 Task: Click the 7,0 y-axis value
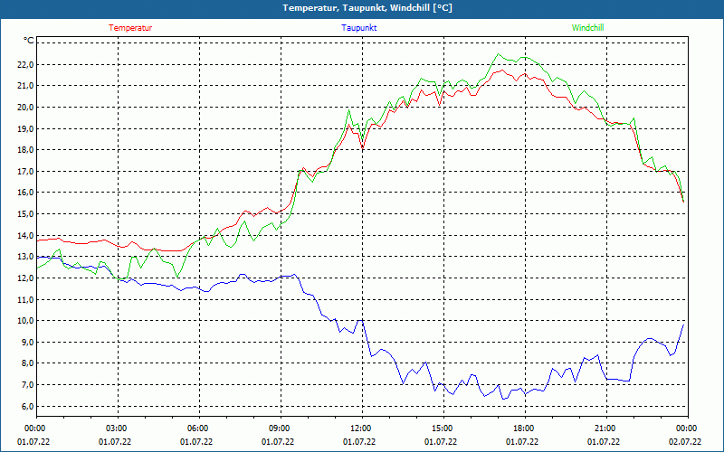(x=27, y=385)
